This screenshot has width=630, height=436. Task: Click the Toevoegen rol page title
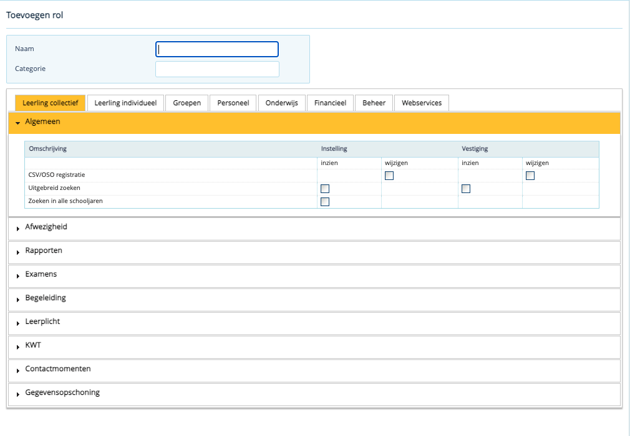(35, 15)
